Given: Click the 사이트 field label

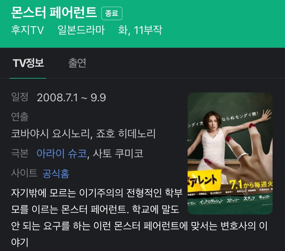Looking at the screenshot, I should (24, 173).
